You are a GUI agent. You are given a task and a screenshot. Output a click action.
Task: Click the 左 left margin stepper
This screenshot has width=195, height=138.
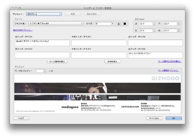click(x=154, y=30)
